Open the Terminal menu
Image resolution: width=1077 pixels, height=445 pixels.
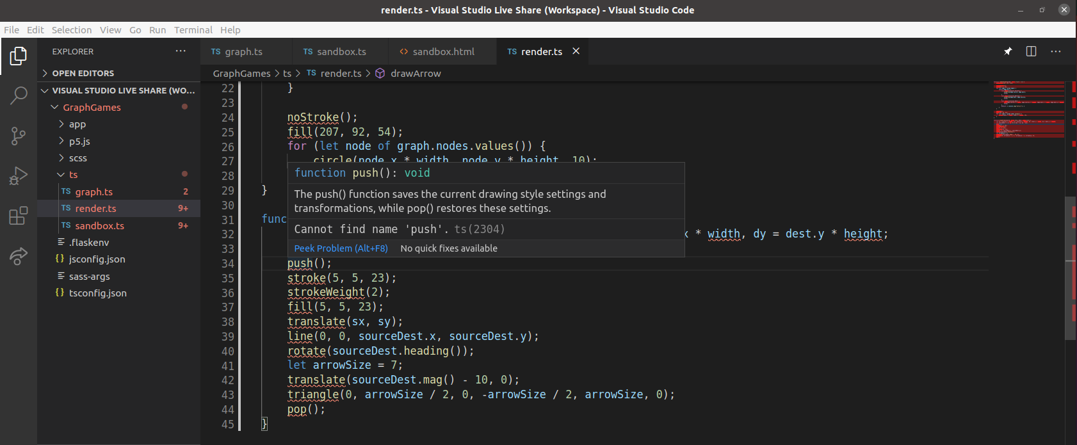click(193, 29)
